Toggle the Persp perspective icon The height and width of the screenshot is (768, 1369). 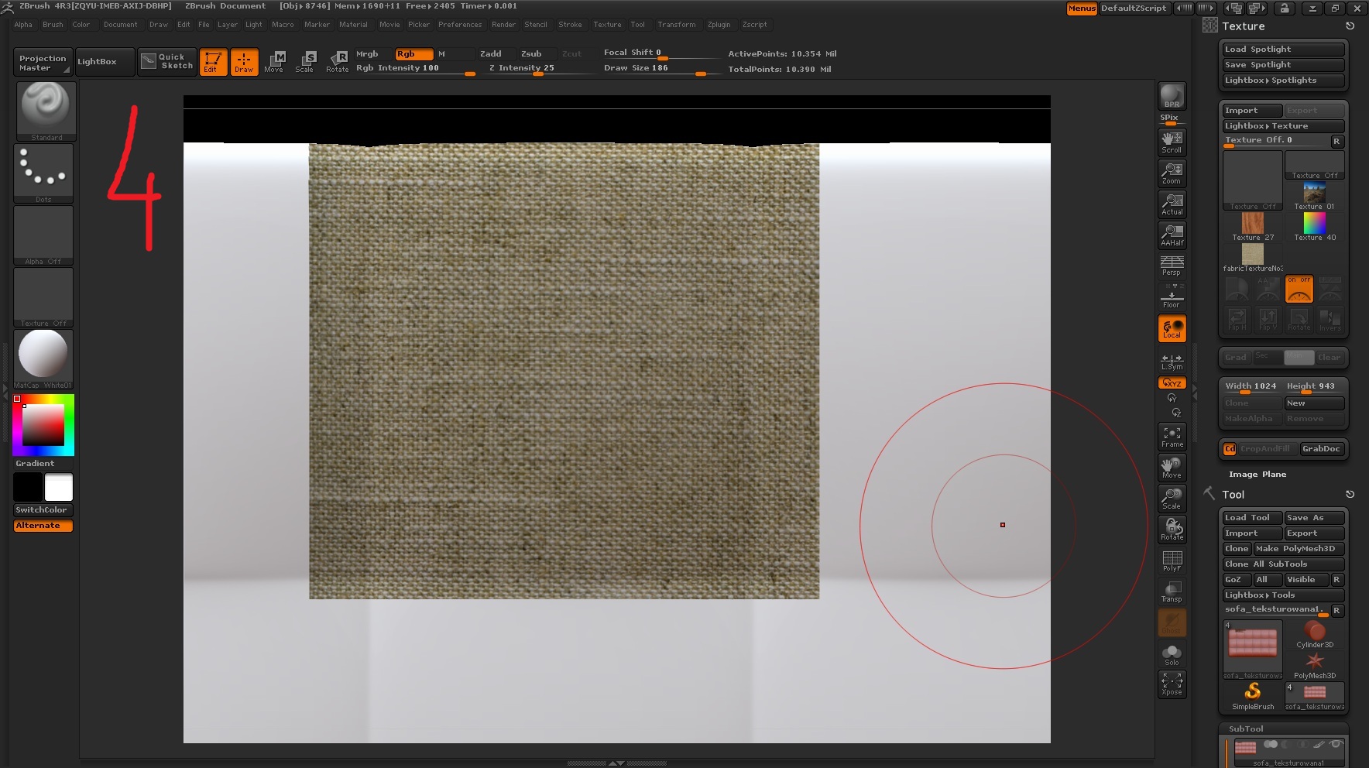1172,266
